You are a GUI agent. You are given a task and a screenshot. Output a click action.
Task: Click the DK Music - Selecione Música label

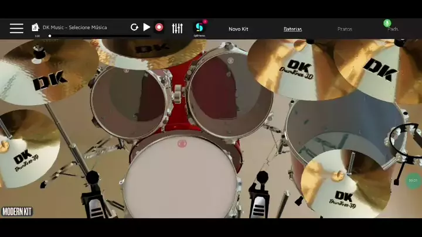[74, 28]
